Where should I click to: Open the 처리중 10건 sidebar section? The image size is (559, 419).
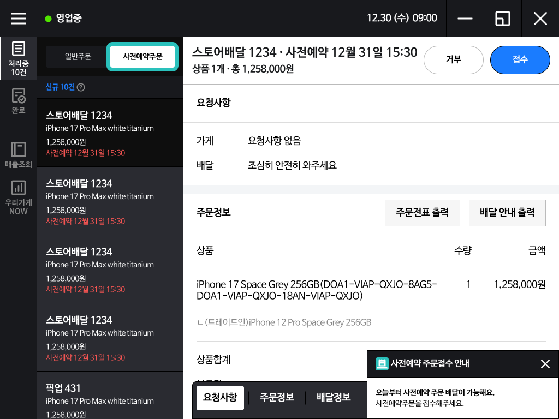[19, 58]
